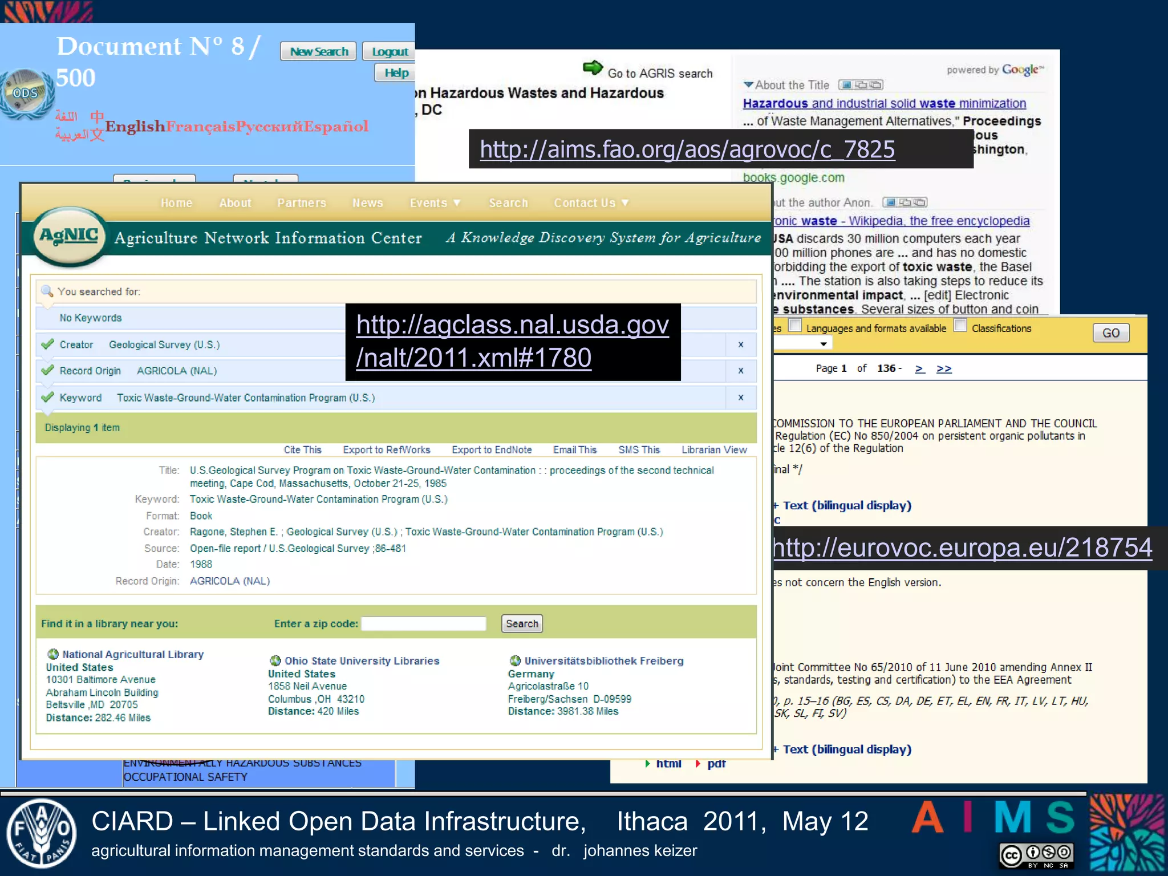Open the Partners menu item

click(x=302, y=203)
